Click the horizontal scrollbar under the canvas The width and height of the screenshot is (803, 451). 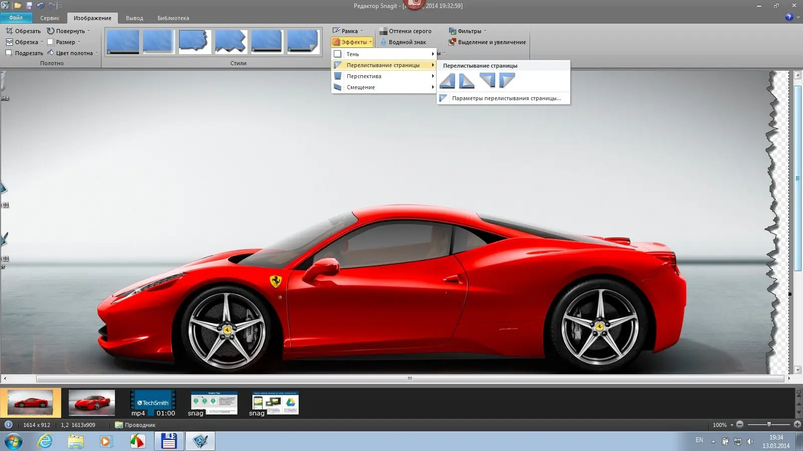(x=410, y=378)
